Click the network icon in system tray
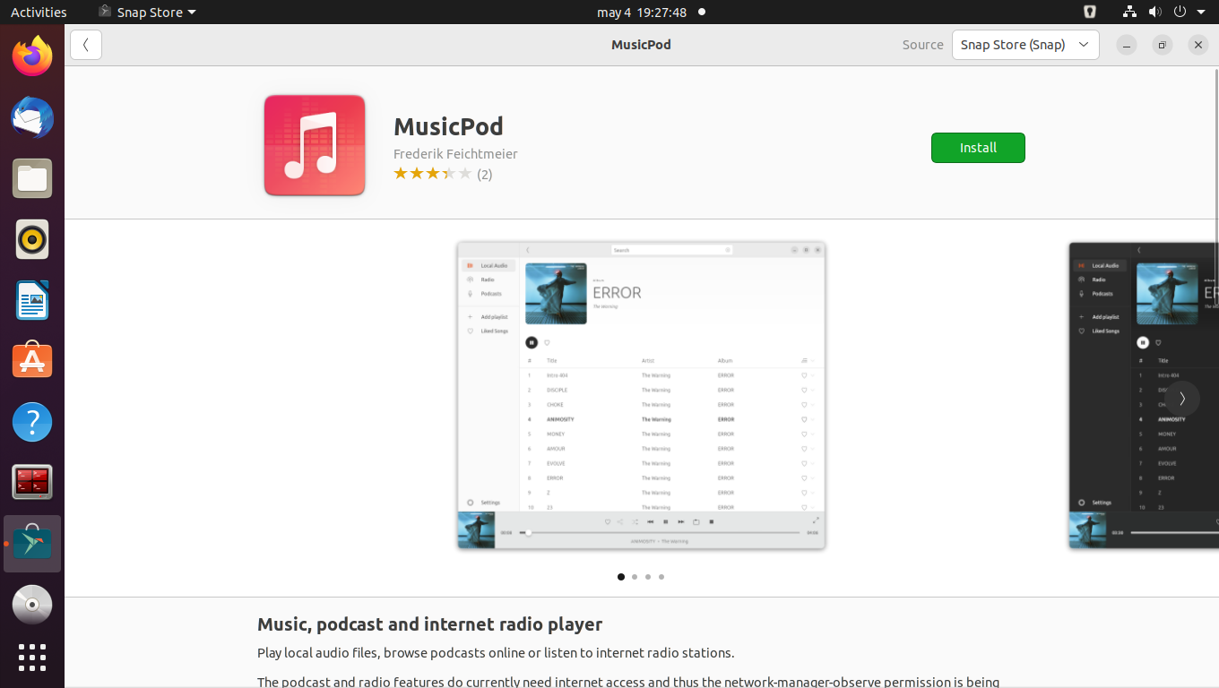 coord(1129,13)
